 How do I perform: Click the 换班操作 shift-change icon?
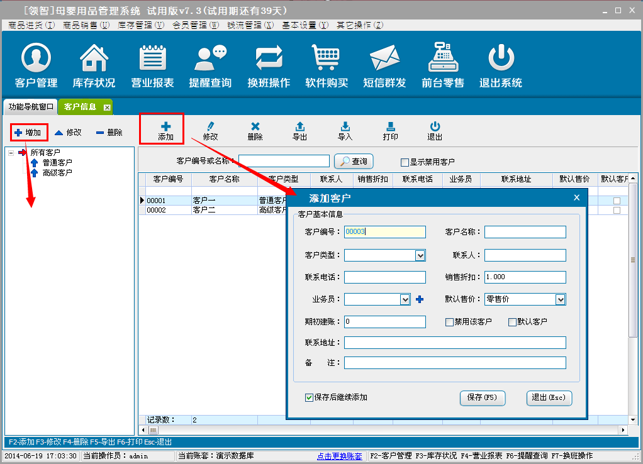click(269, 66)
